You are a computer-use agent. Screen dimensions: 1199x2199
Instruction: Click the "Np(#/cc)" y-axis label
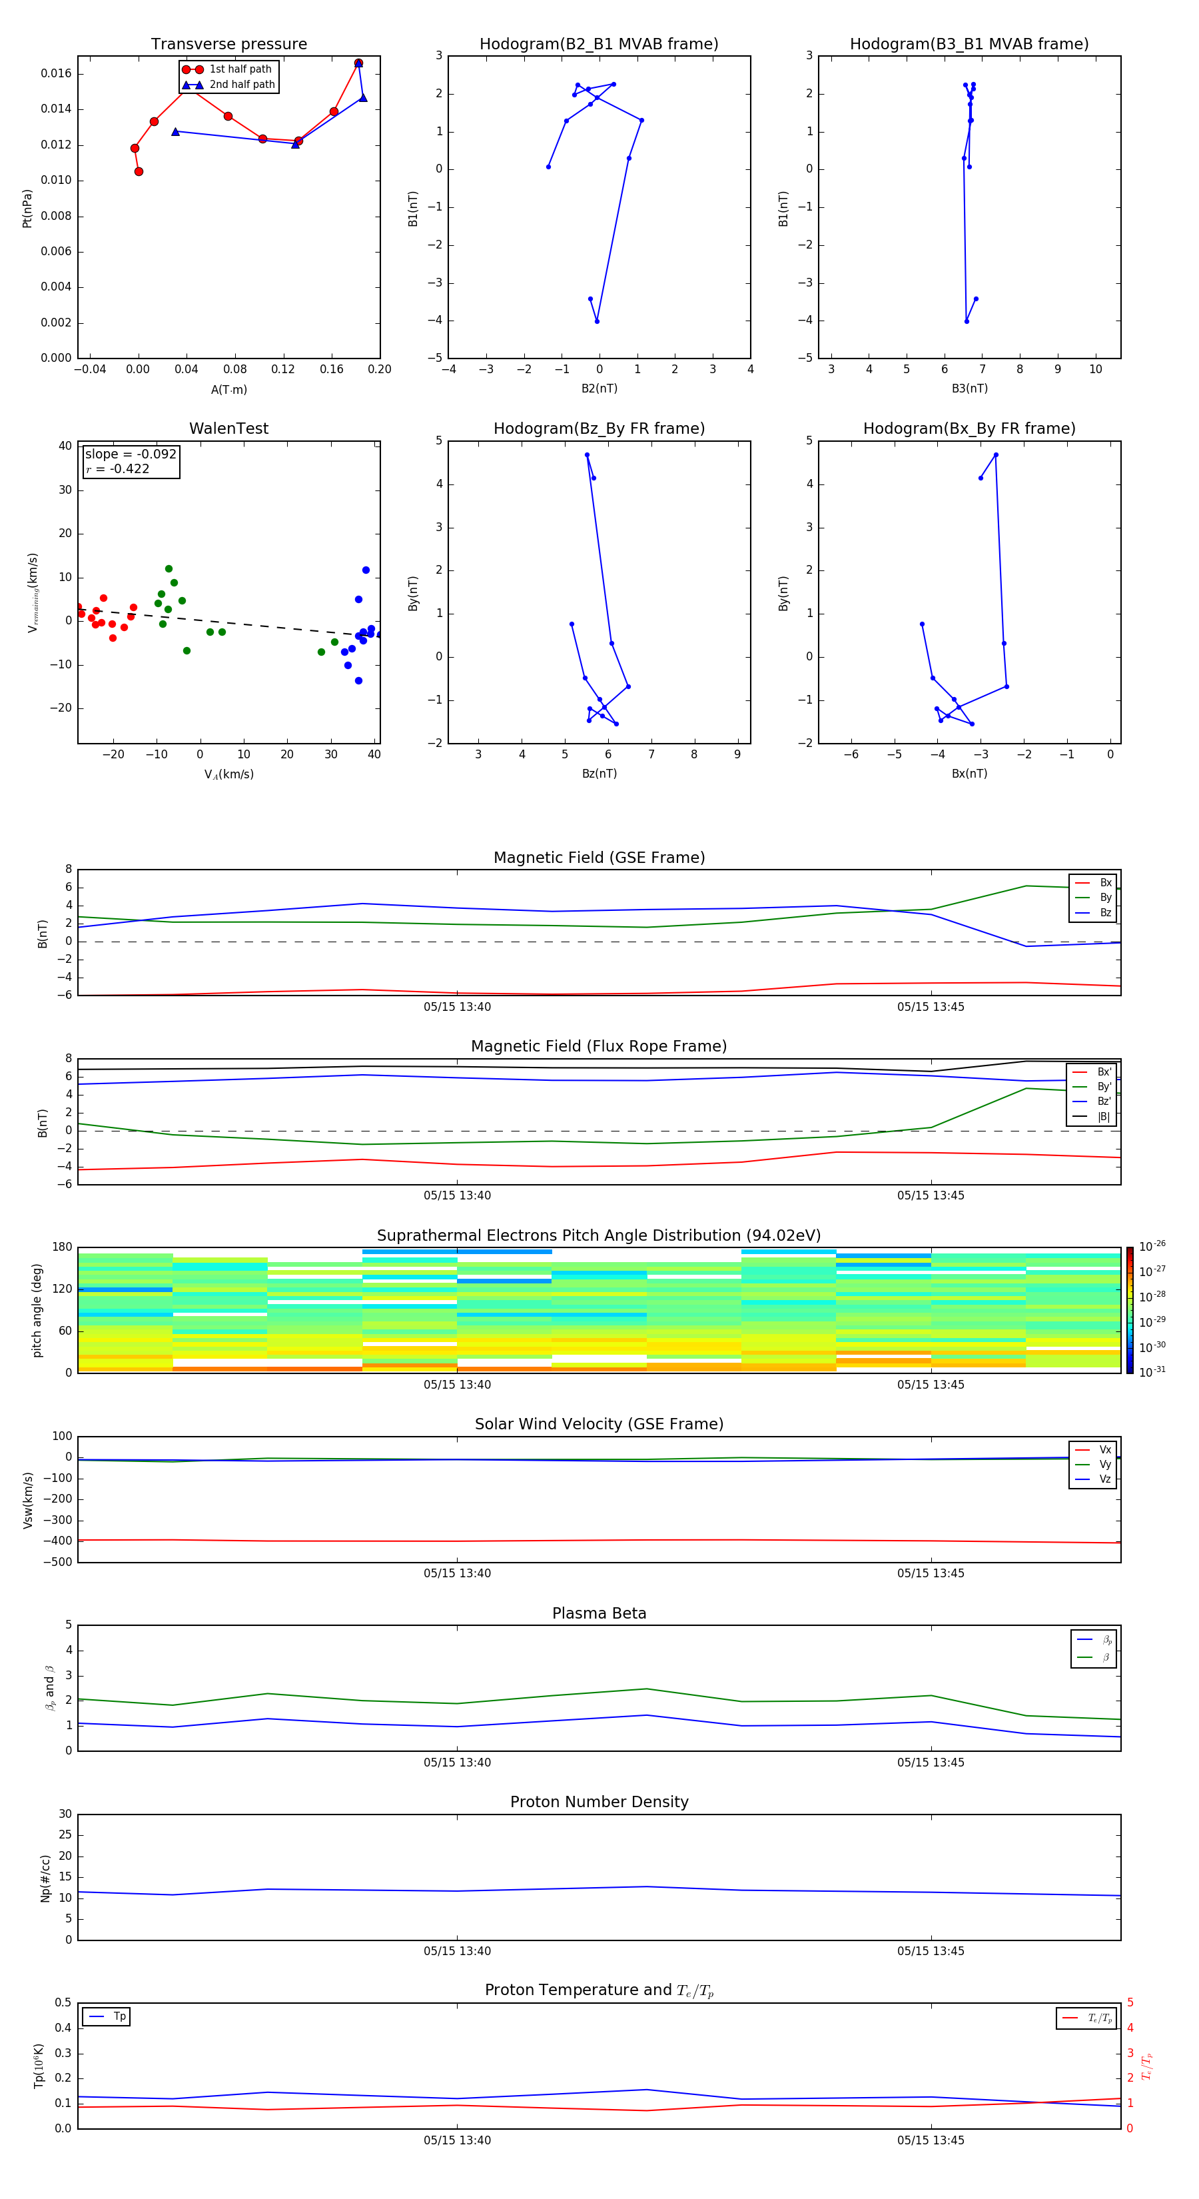click(45, 1878)
